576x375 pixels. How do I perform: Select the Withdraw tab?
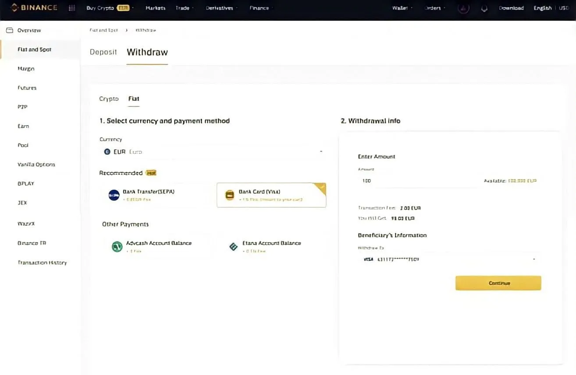pos(147,52)
